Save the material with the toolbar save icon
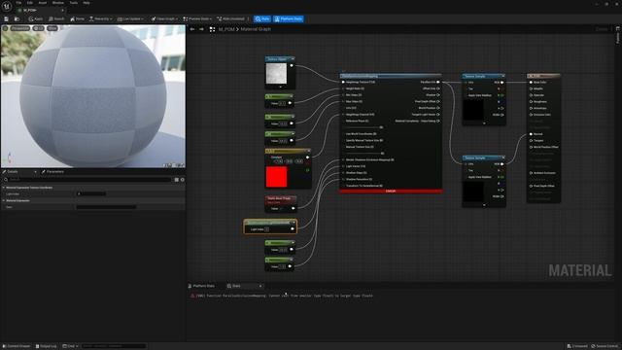This screenshot has width=622, height=350. click(x=6, y=18)
